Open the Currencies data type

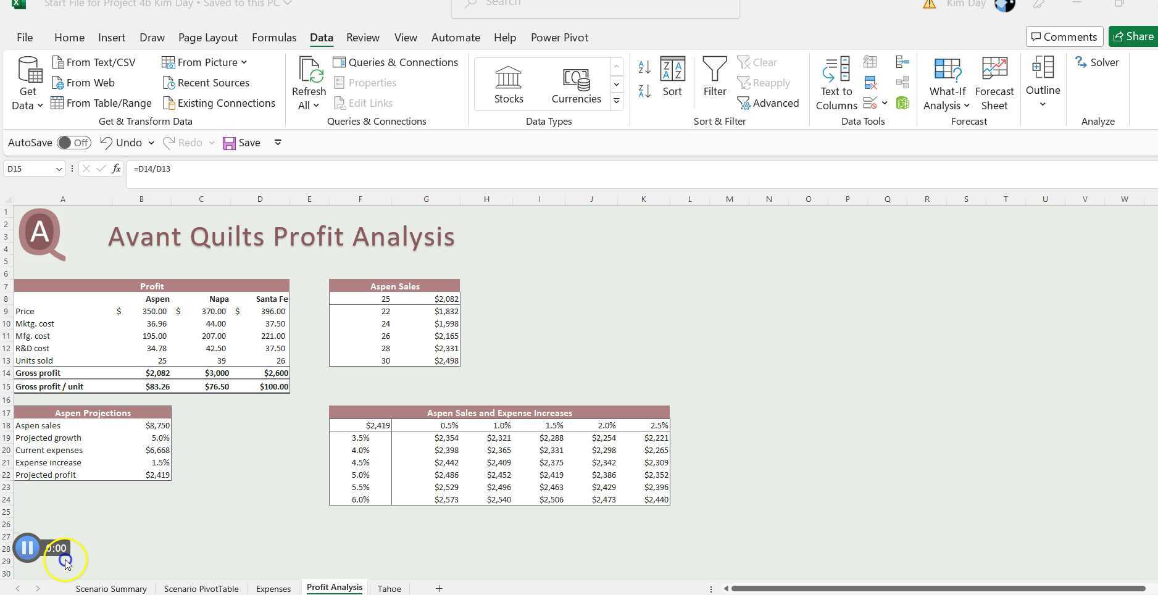575,83
